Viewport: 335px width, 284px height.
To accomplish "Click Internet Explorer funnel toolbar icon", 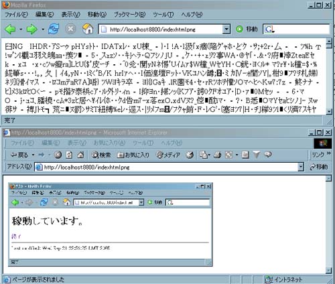I will coord(257,155).
